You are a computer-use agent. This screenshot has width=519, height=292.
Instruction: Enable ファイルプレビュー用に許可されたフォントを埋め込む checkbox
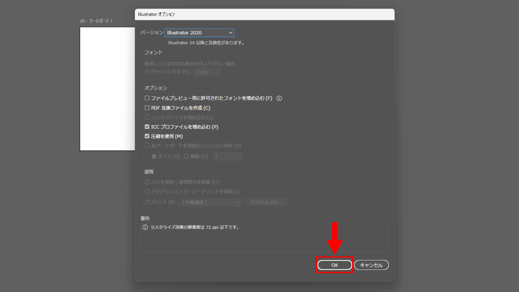pos(147,98)
